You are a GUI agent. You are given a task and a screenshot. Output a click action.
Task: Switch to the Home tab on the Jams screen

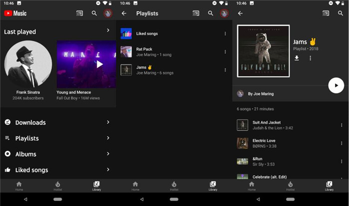coord(252,186)
